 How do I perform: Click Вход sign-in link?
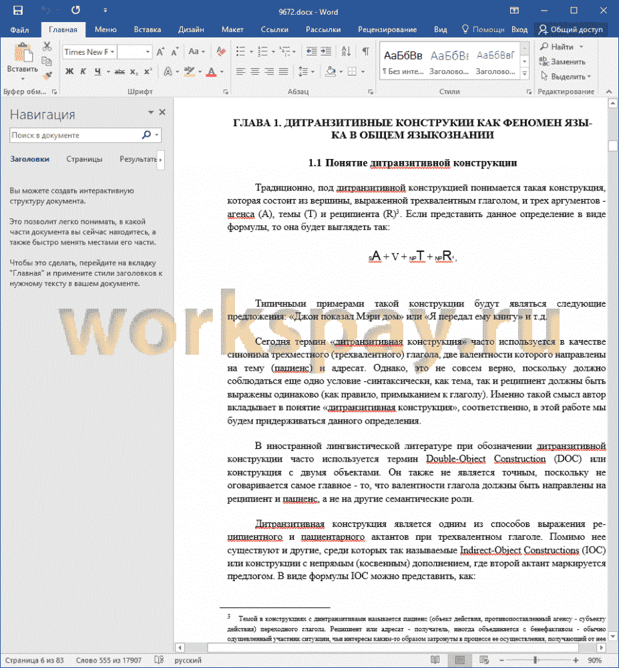point(520,29)
